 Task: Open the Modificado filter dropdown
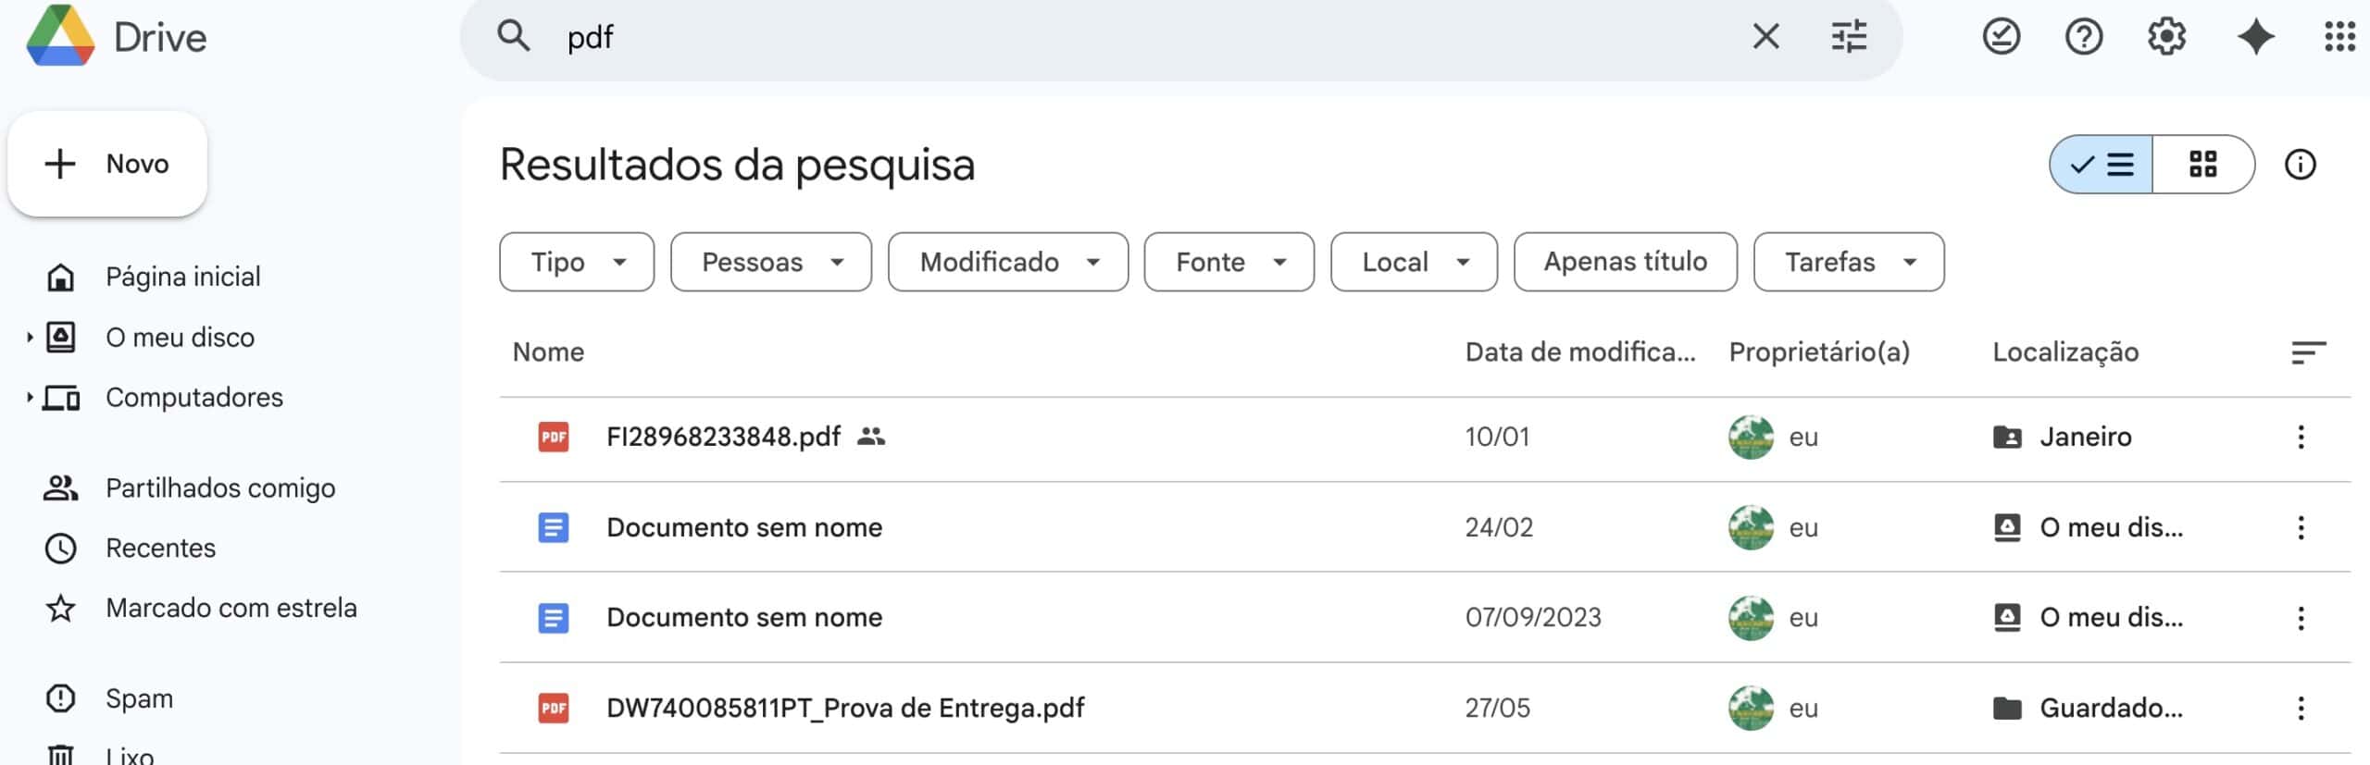(x=1007, y=262)
